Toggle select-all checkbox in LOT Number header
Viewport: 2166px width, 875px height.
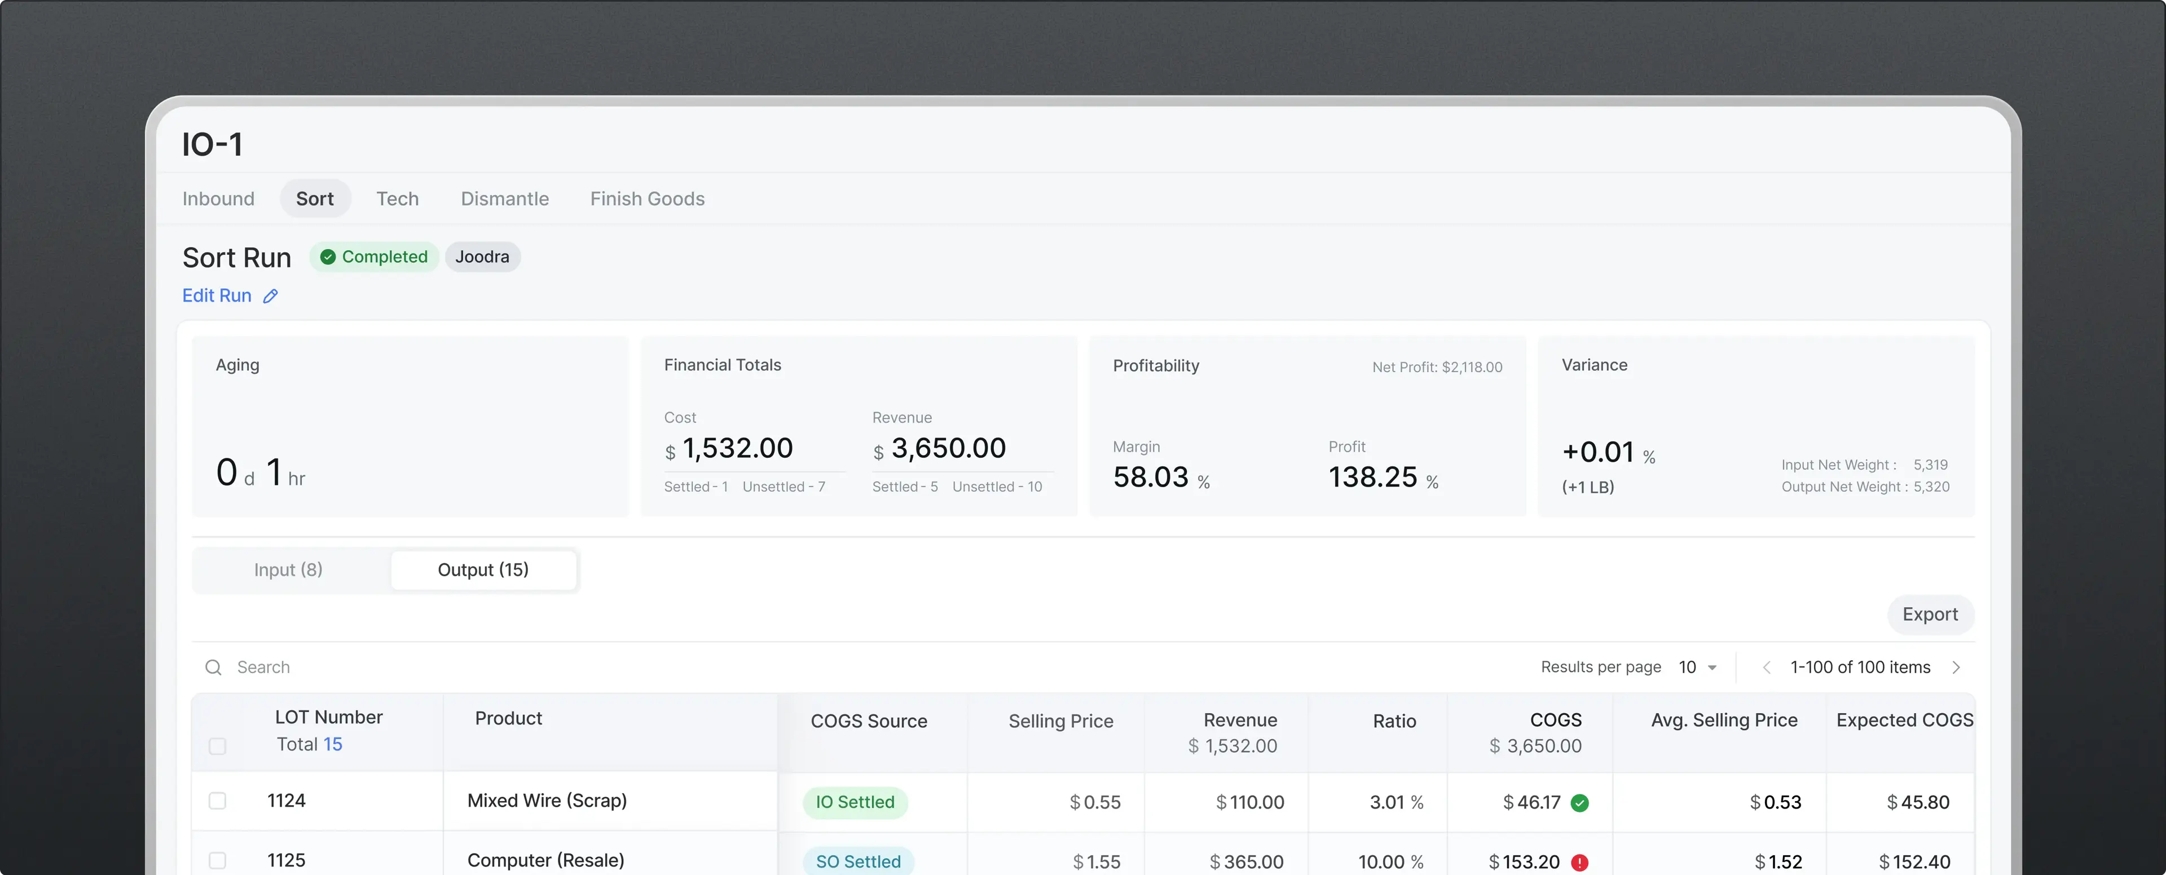click(217, 745)
